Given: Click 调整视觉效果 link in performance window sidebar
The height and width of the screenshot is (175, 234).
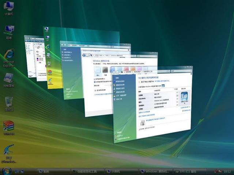Looking at the screenshot, I should tap(120, 85).
